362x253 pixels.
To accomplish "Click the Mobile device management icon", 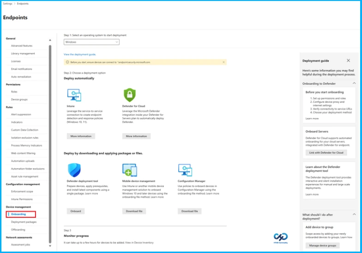I will [x=129, y=170].
